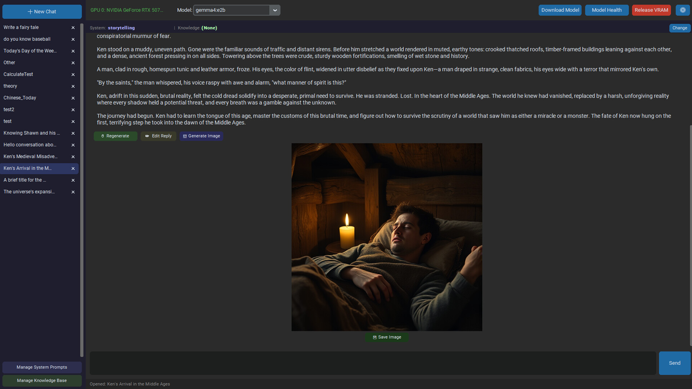Delete 'A brief title for the ...' chat
Image resolution: width=692 pixels, height=389 pixels.
(x=73, y=180)
